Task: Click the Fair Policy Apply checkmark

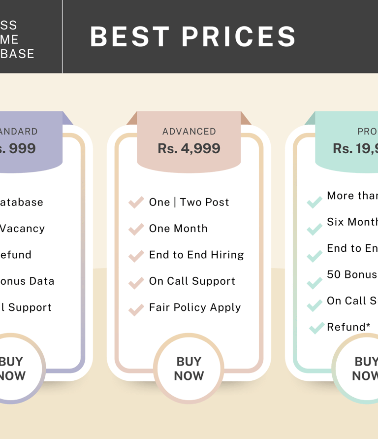Action: [x=136, y=309]
